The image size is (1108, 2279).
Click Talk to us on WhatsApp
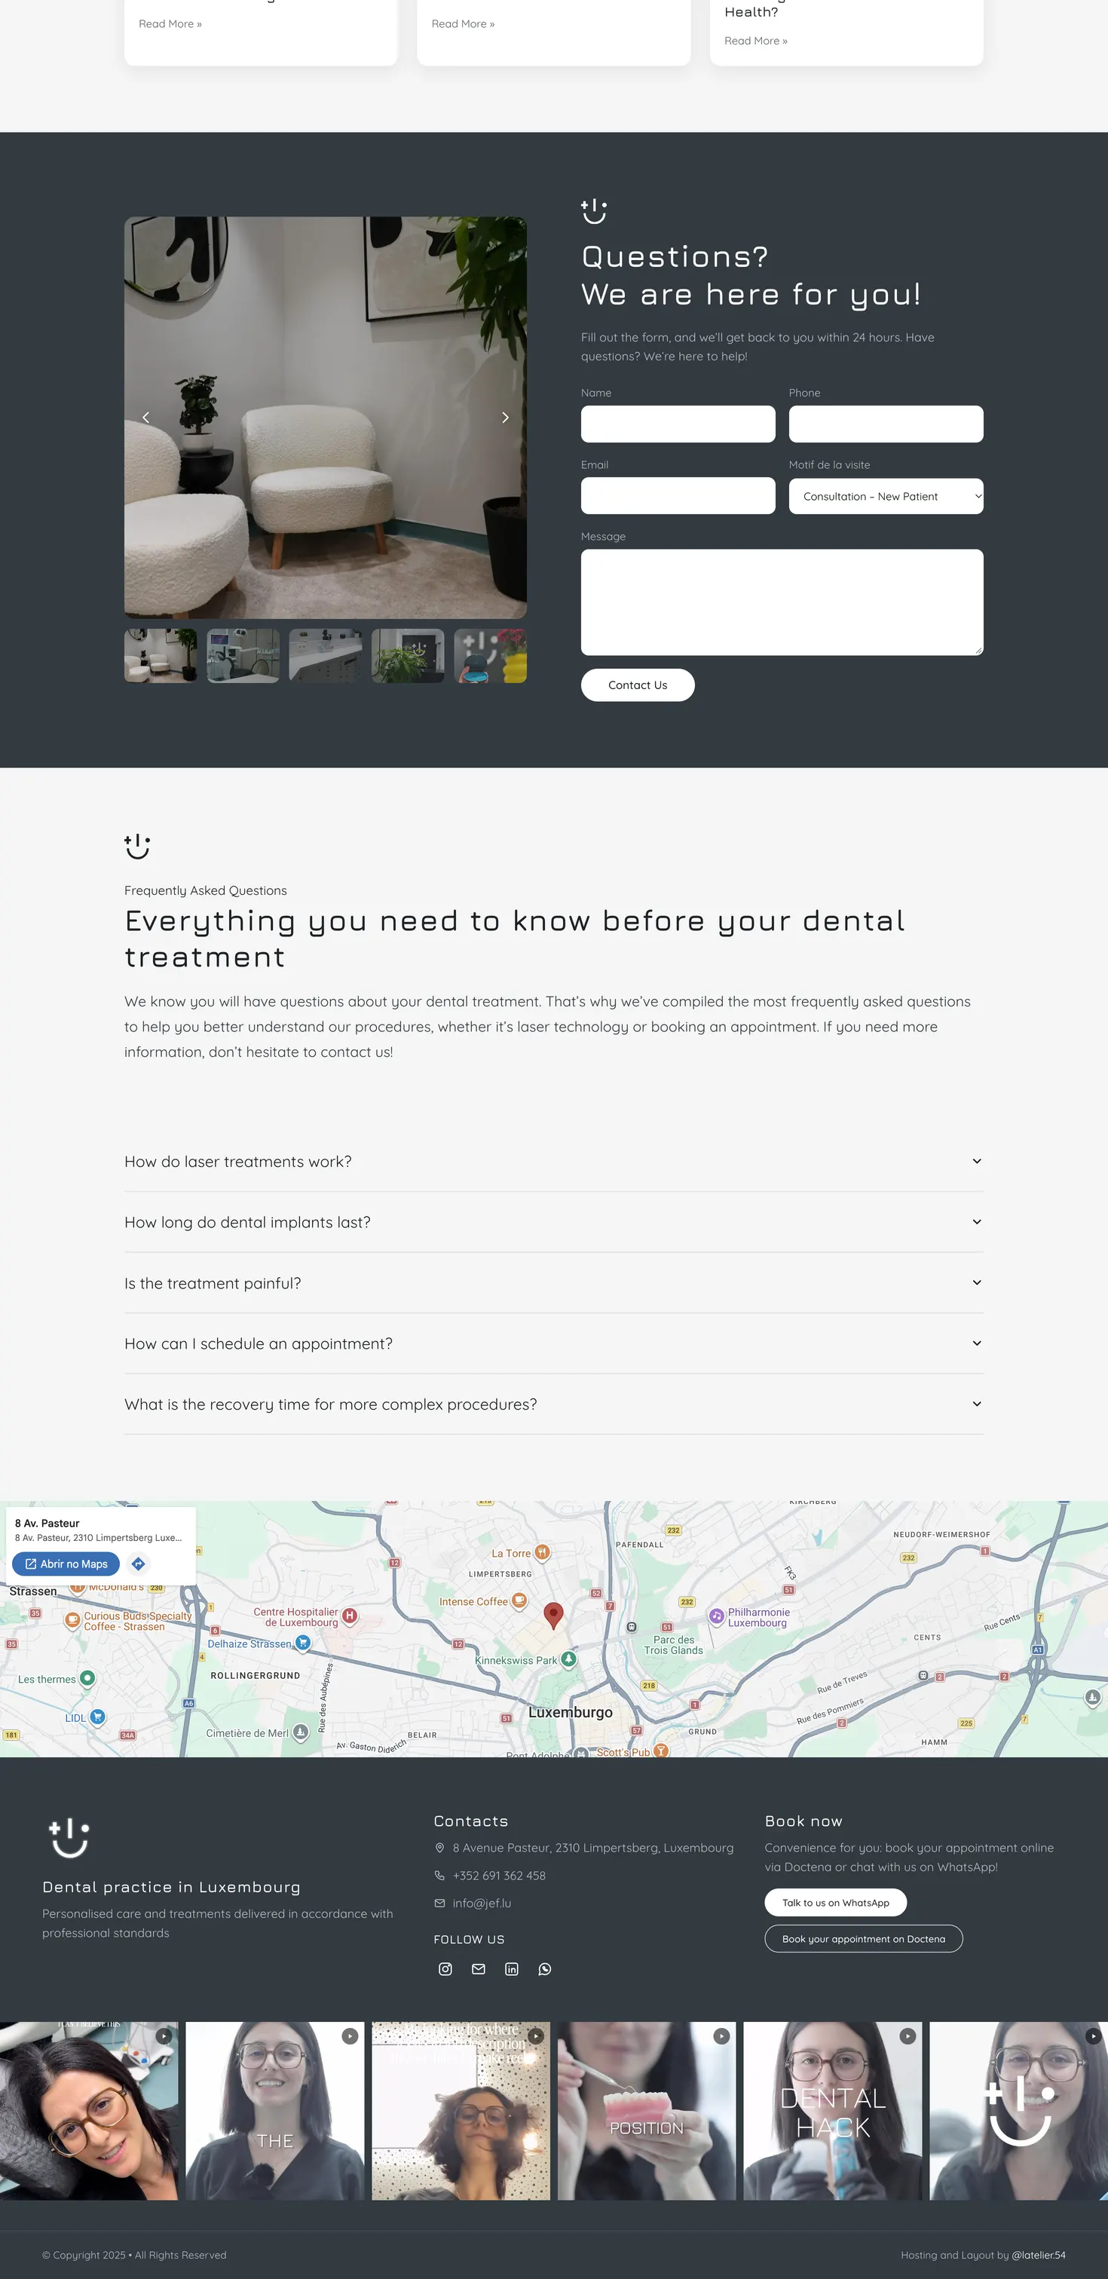pyautogui.click(x=834, y=1902)
